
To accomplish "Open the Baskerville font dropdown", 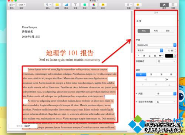I will (x=156, y=45).
